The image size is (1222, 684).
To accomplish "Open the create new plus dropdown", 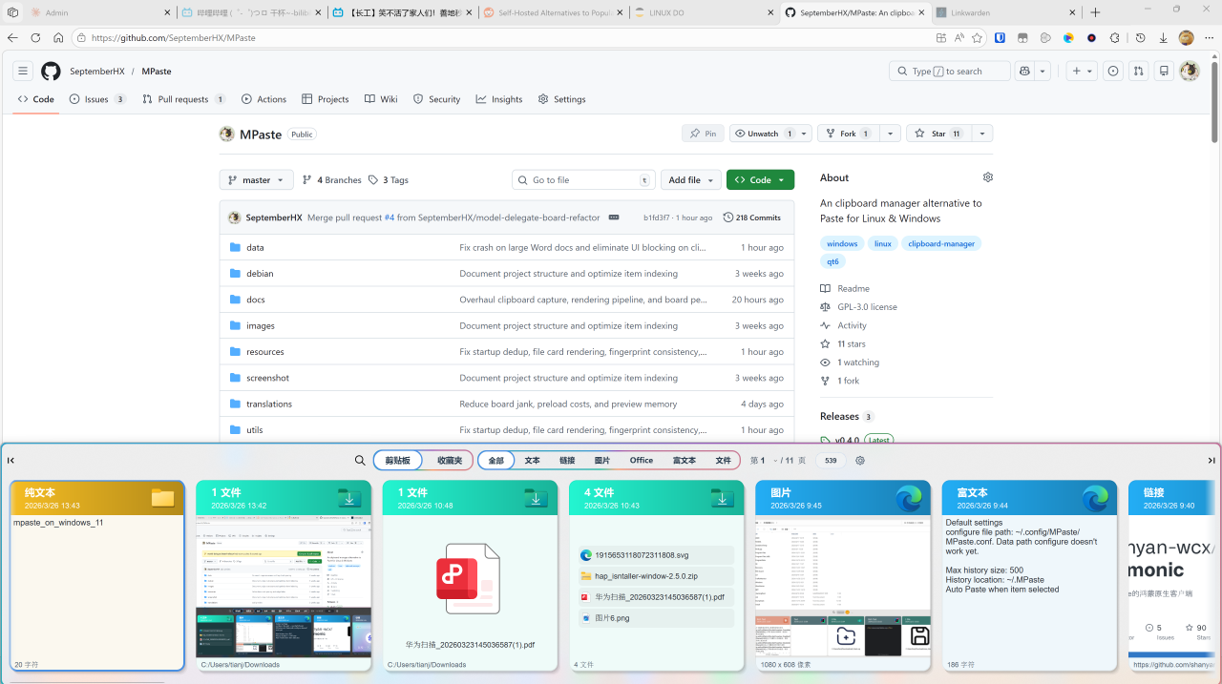I will (x=1083, y=72).
